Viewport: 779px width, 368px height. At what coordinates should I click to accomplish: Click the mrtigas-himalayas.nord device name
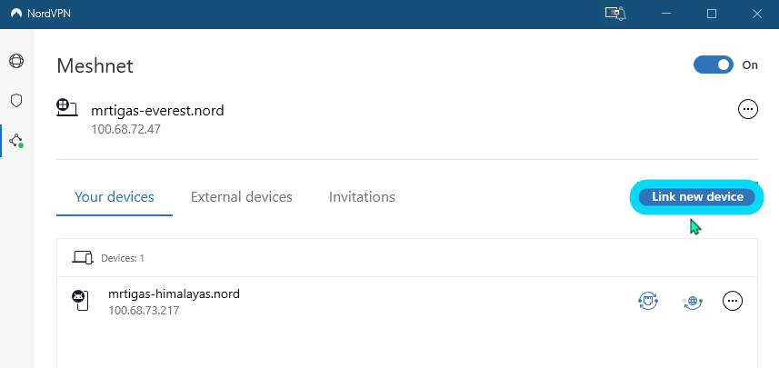(x=174, y=293)
